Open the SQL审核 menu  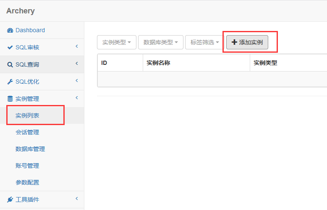point(42,47)
